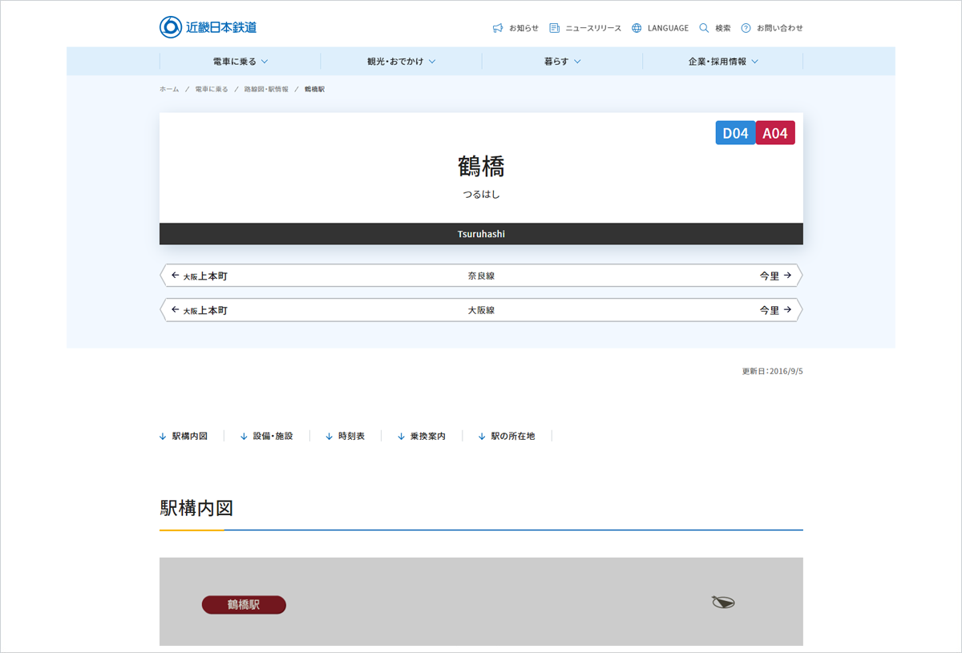Jump to 時刻表 section

(345, 436)
